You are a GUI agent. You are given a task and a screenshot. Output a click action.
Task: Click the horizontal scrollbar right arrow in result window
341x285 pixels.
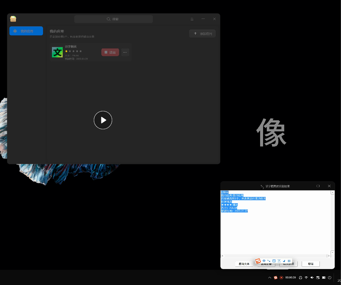coord(329,256)
